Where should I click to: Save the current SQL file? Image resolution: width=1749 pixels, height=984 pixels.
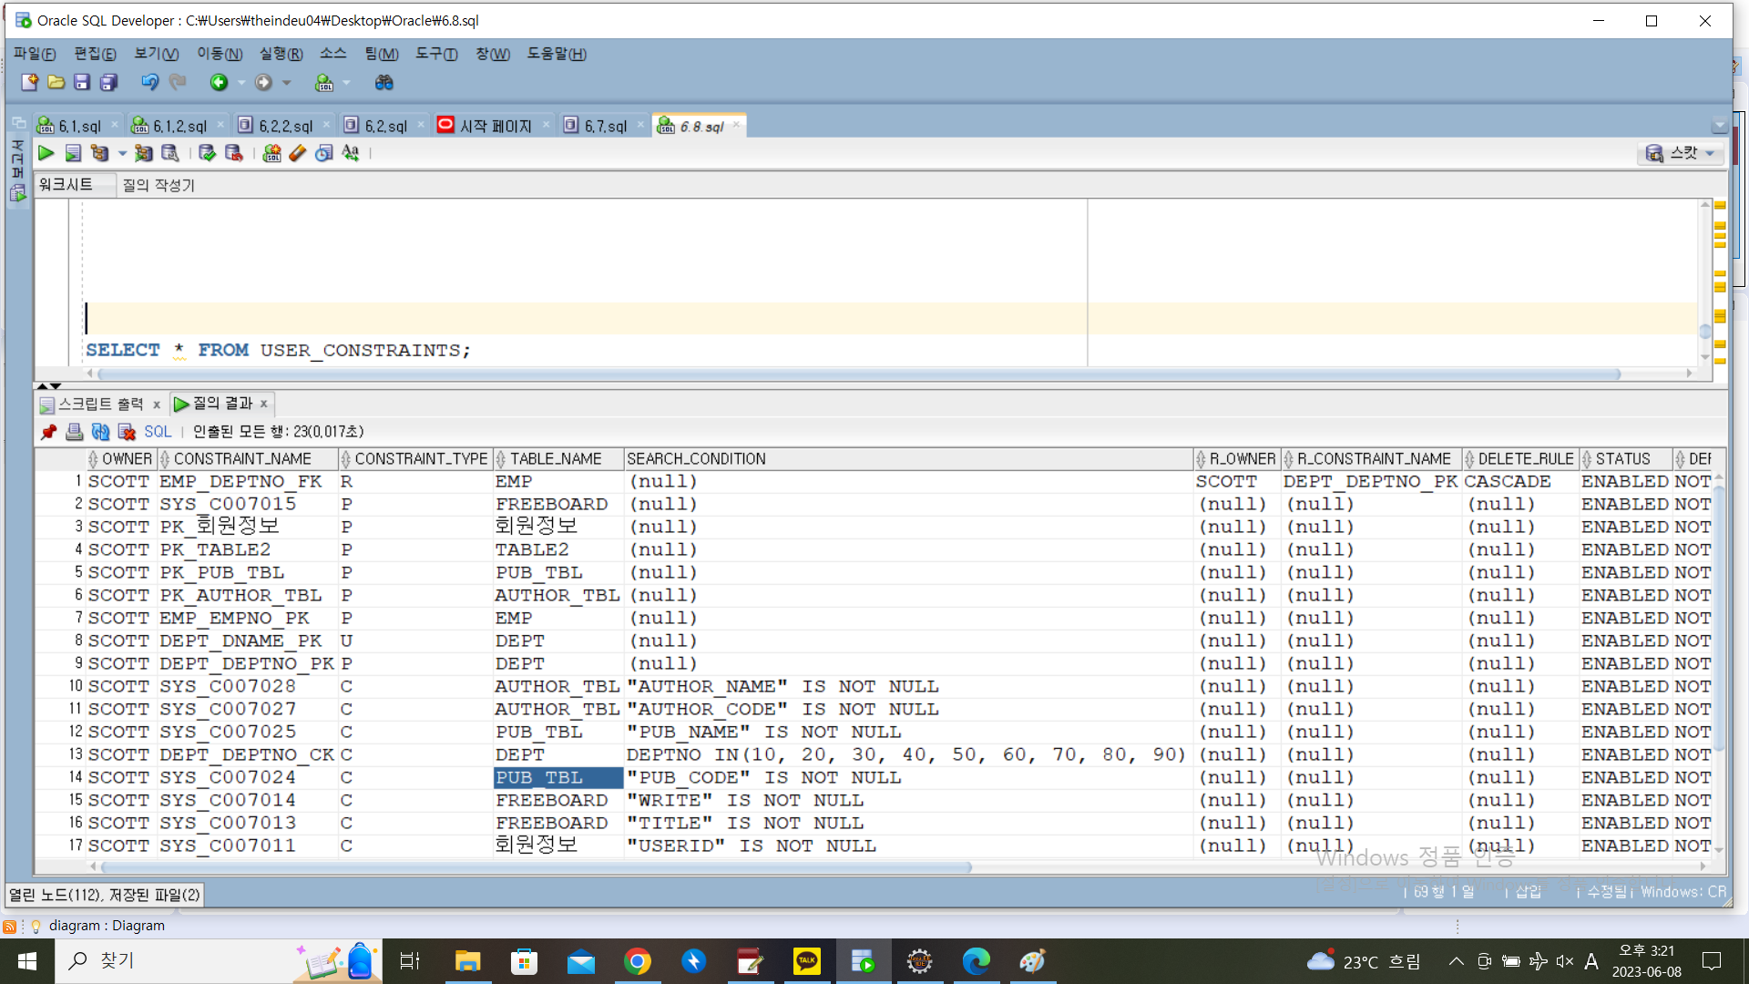[82, 83]
